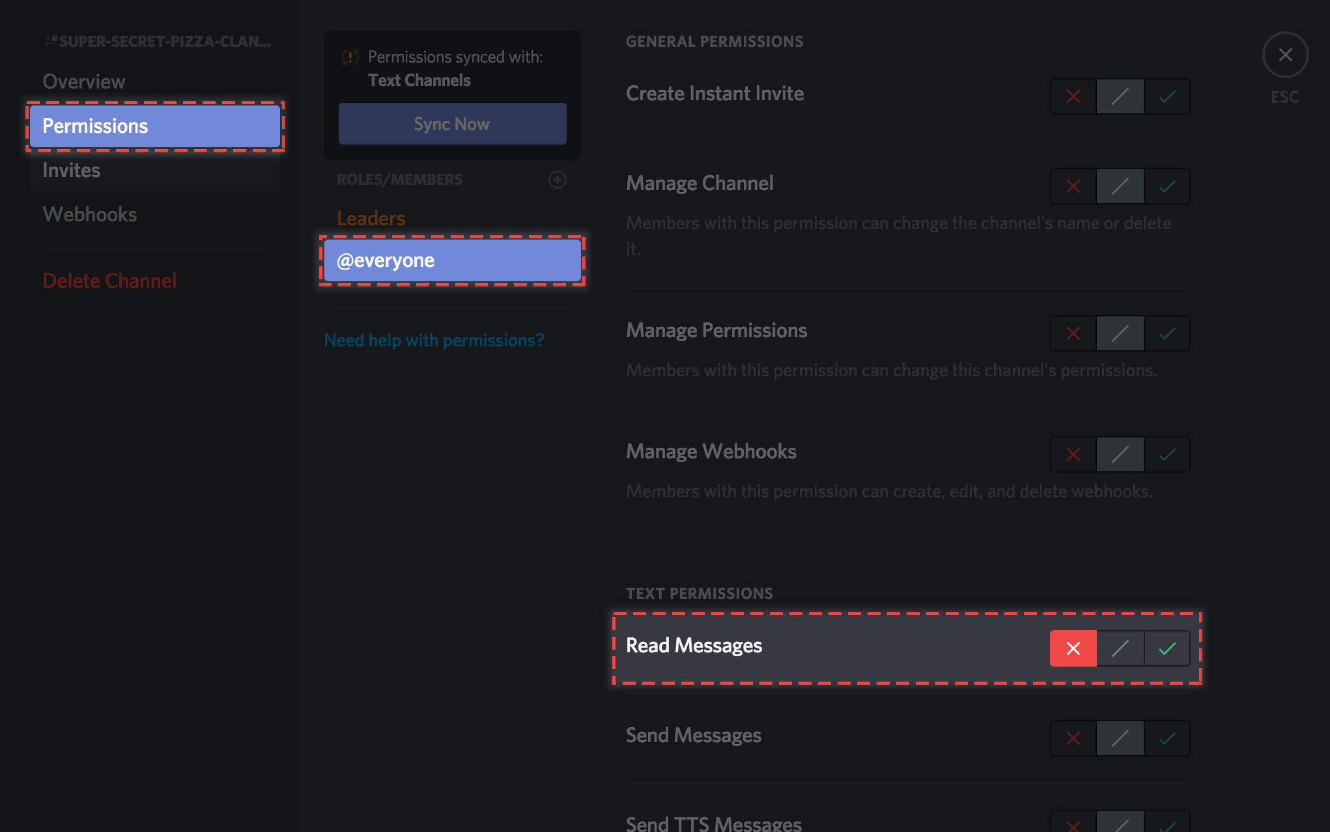Image resolution: width=1330 pixels, height=832 pixels.
Task: Toggle the deny permission for Create Instant Invite
Action: pos(1072,96)
